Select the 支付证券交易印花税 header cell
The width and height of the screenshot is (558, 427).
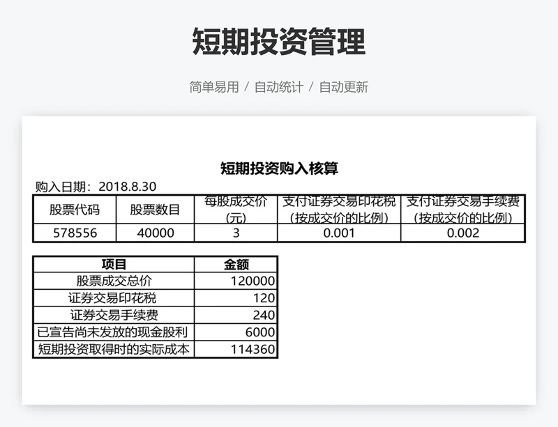pyautogui.click(x=339, y=210)
